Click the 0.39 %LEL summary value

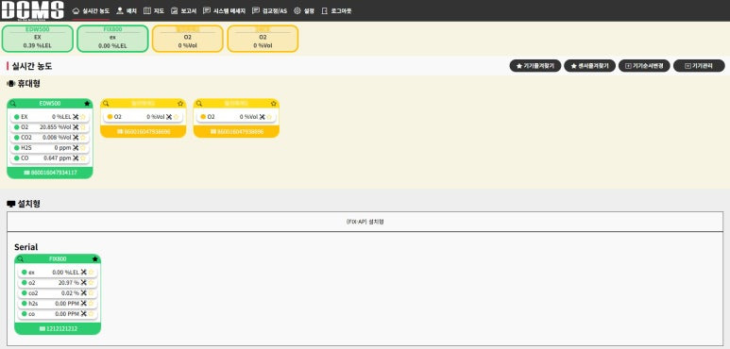[x=38, y=45]
